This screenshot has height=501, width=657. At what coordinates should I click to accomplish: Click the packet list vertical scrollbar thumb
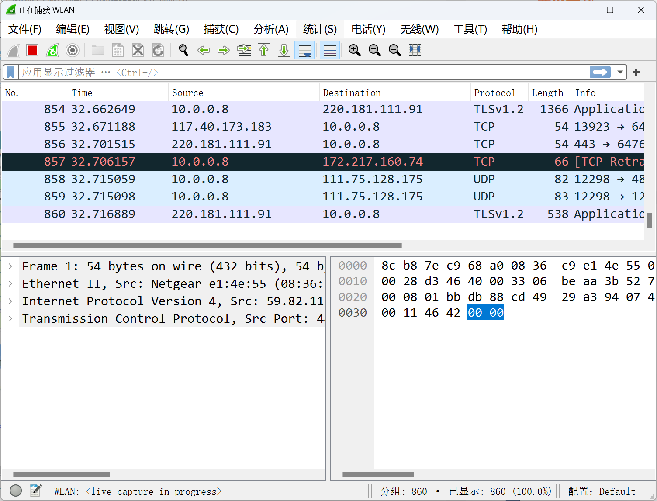pyautogui.click(x=650, y=221)
